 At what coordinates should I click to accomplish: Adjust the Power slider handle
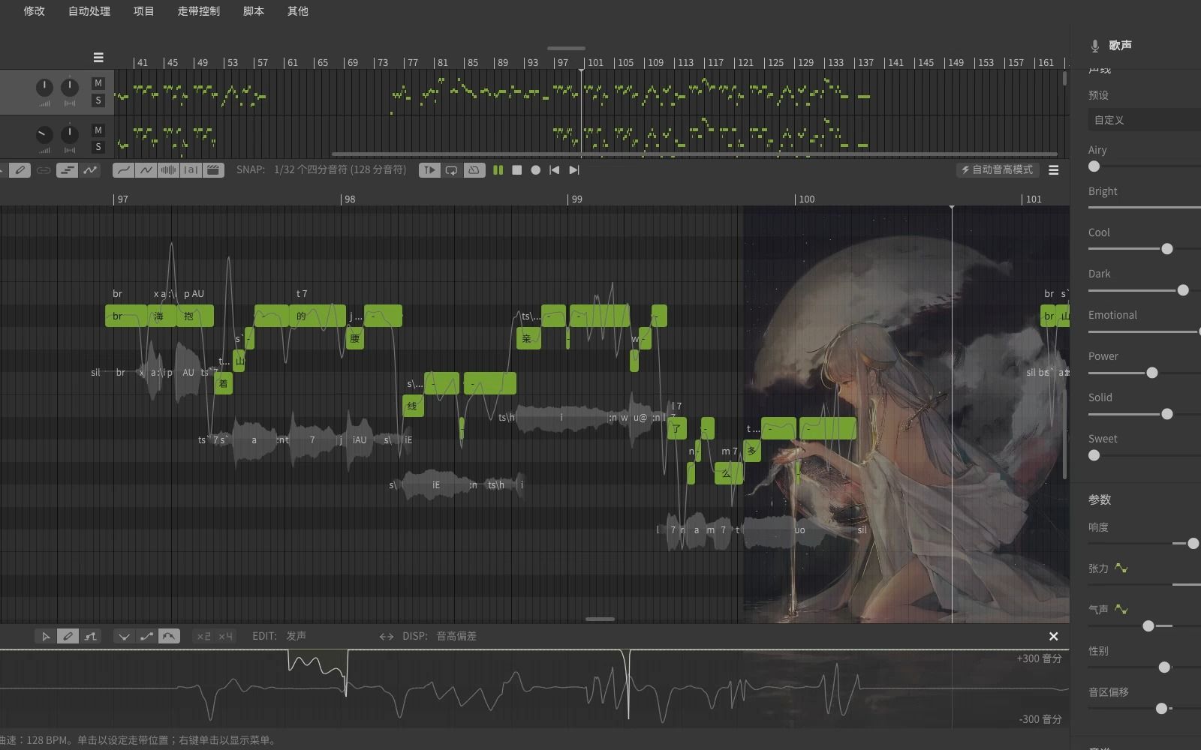click(1152, 373)
